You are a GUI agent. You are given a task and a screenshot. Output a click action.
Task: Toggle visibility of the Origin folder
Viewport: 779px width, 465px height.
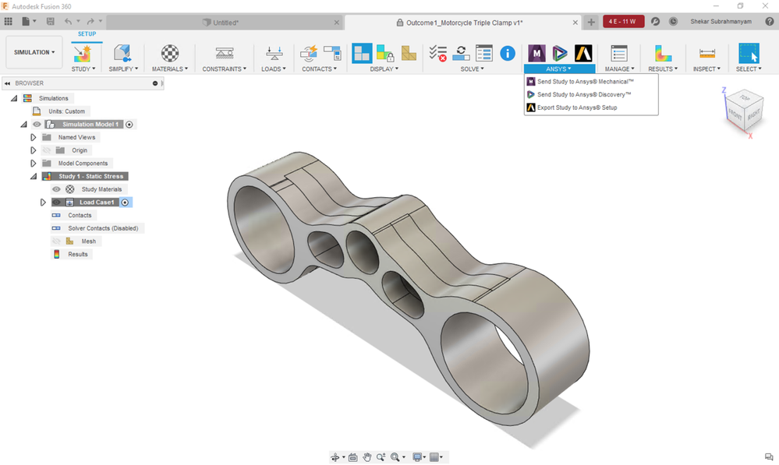46,150
